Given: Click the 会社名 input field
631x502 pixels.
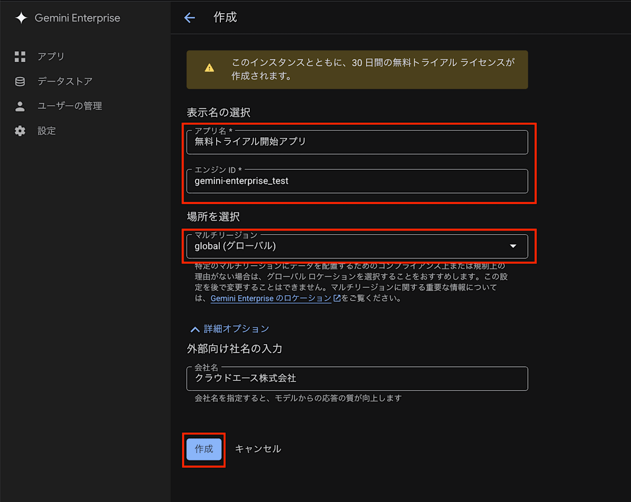Looking at the screenshot, I should tap(357, 378).
